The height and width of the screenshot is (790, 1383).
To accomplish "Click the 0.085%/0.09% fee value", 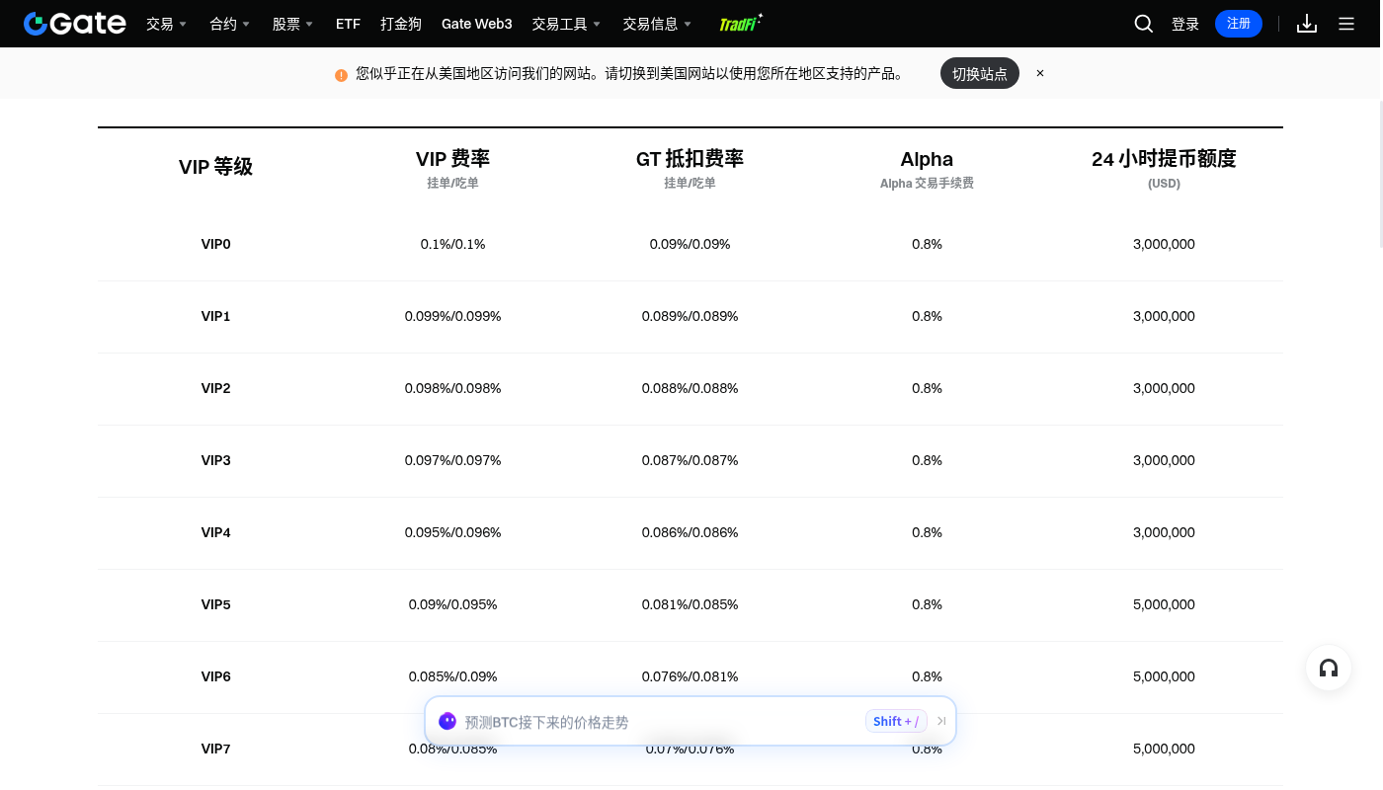I will coord(452,676).
